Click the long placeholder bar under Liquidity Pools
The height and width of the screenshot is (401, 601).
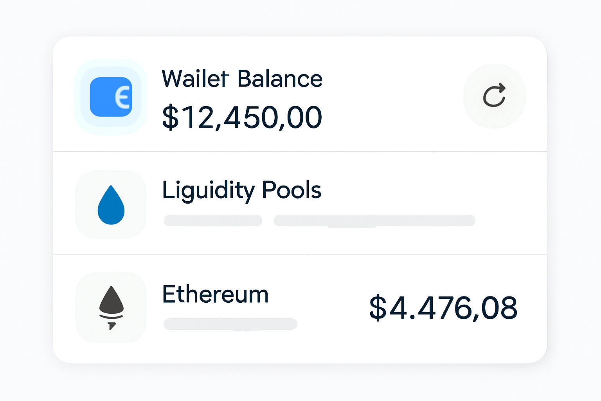pyautogui.click(x=374, y=220)
